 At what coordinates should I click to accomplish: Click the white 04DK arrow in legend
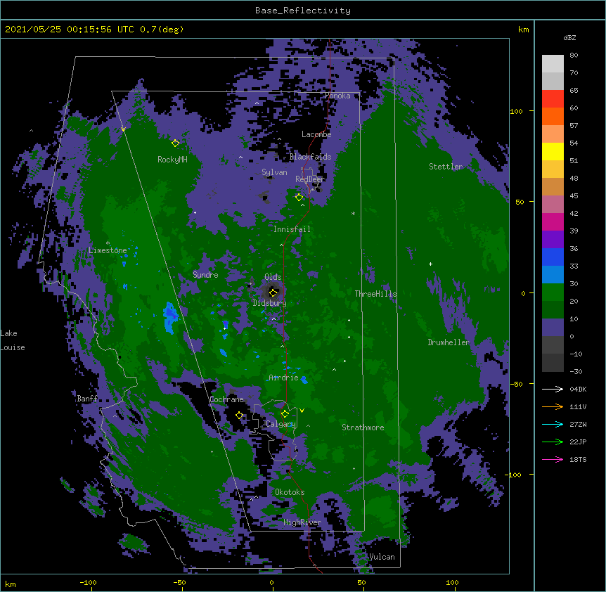(x=553, y=389)
